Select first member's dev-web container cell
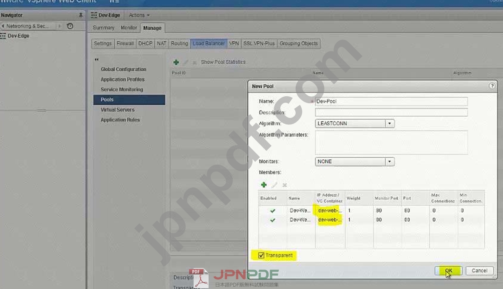503x289 pixels. coord(330,211)
